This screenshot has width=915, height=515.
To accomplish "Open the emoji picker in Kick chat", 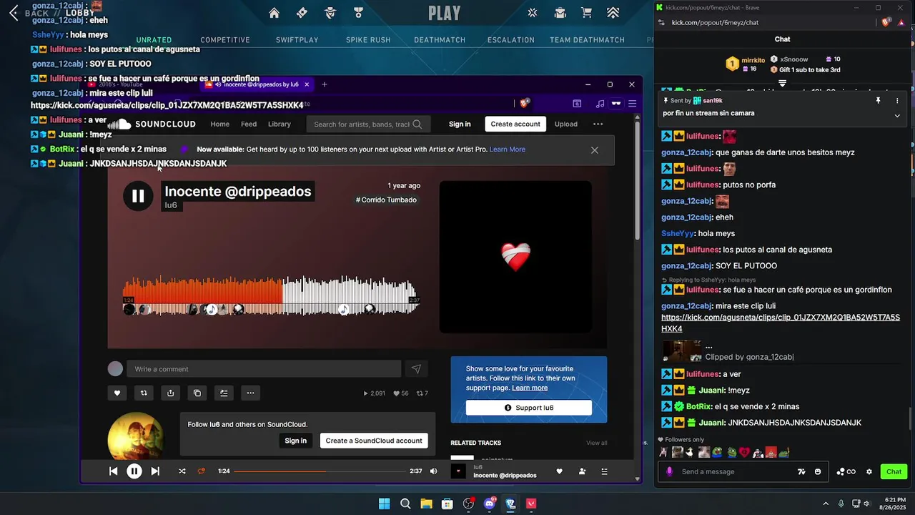I will pyautogui.click(x=818, y=471).
